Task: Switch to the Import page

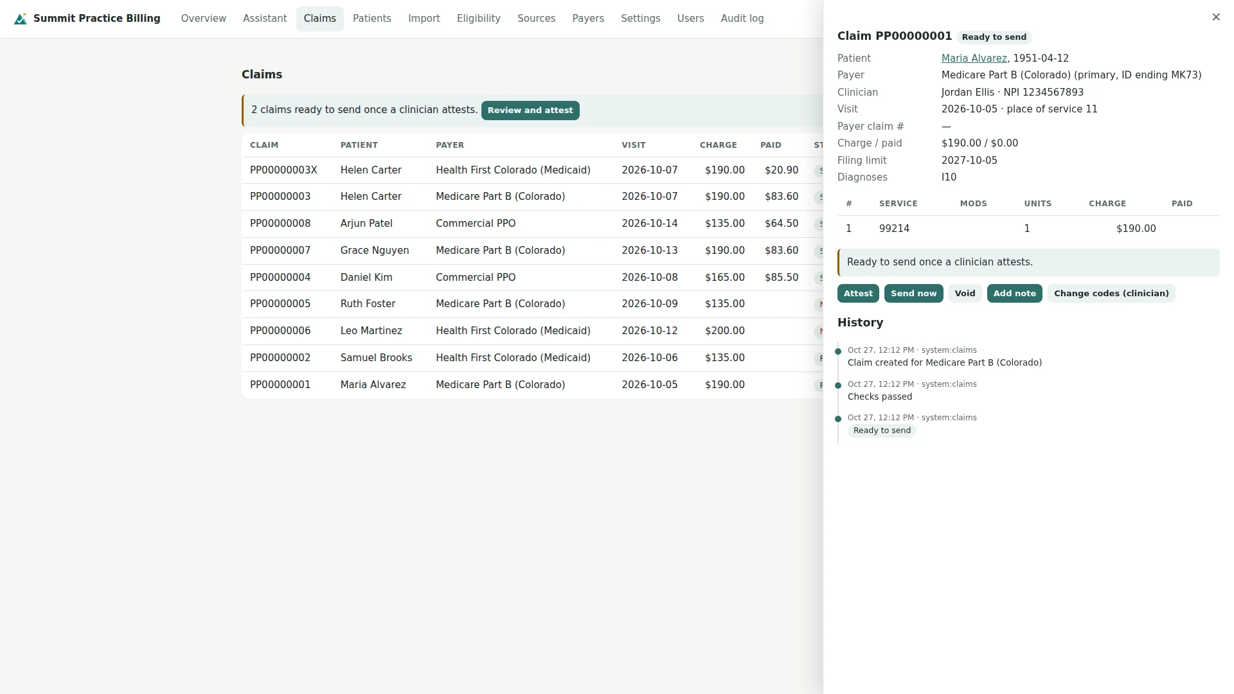Action: [424, 19]
